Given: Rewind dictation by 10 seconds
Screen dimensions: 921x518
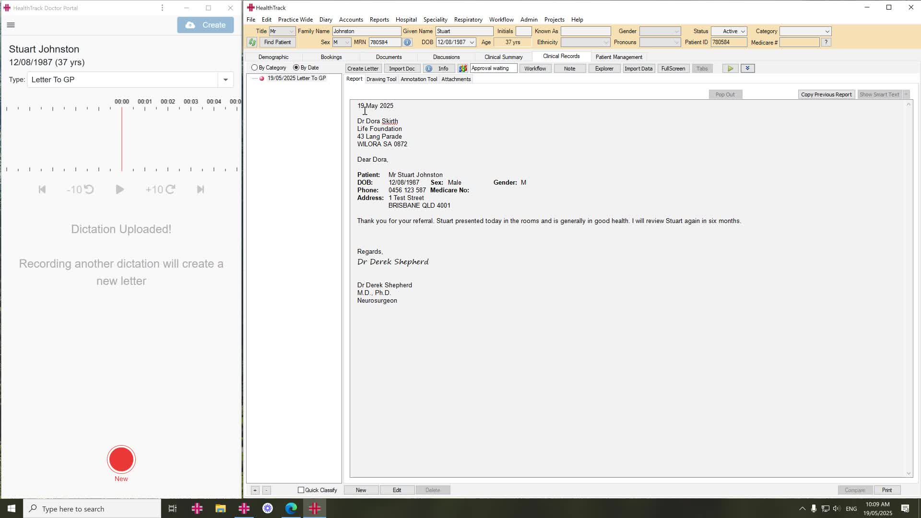Looking at the screenshot, I should point(80,189).
